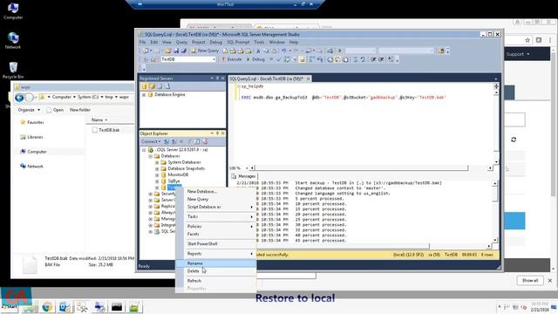Screen dimensions: 558x314
Task: Click the query editor horizontal scrollbar
Action: point(371,168)
